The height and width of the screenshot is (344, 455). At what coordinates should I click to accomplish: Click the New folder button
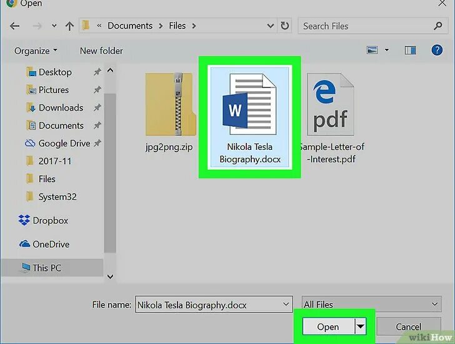point(101,51)
